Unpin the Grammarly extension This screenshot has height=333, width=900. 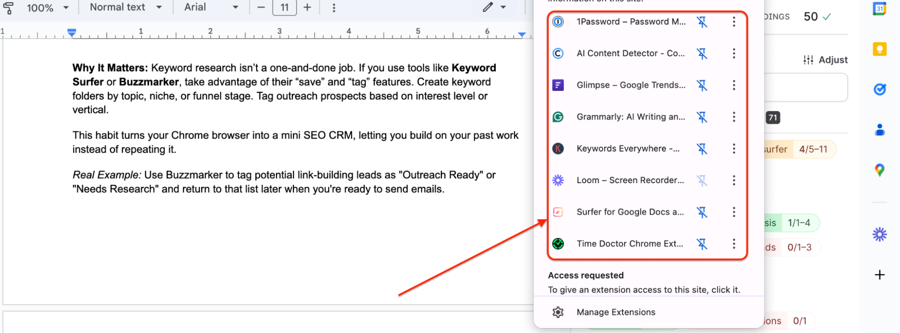click(x=702, y=117)
